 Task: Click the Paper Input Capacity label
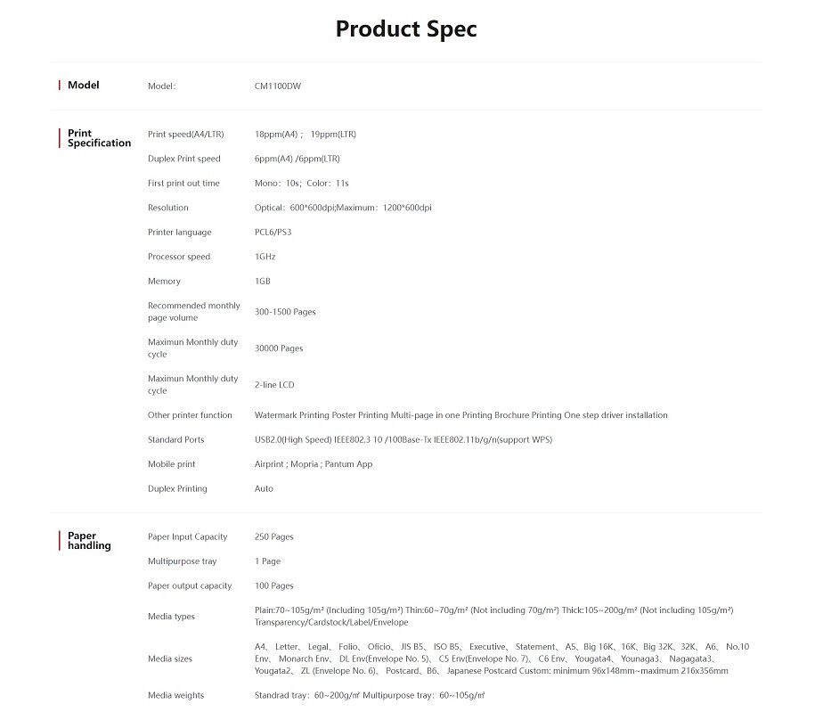(187, 537)
